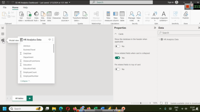Publish the report
Viewport: 200px width, 112px height.
pos(186,15)
